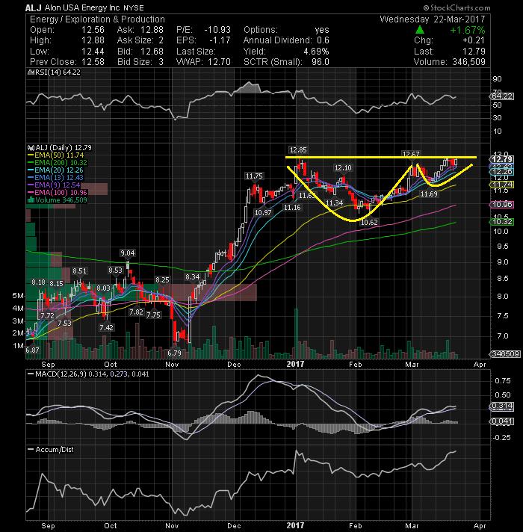Click the Open value 12.56
The height and width of the screenshot is (532, 523).
click(93, 30)
